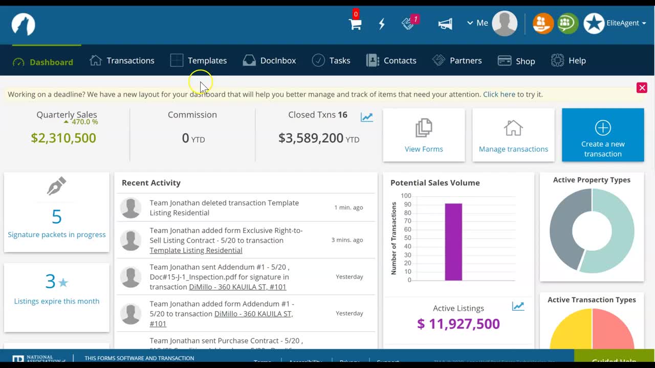Open the orange team icon

coord(543,24)
